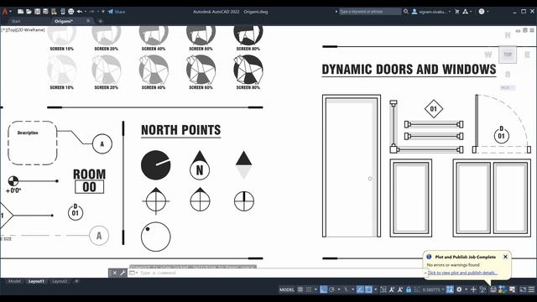Click the Plot printer icon in Quick Access toolbar
This screenshot has height=302, width=537.
click(70, 11)
